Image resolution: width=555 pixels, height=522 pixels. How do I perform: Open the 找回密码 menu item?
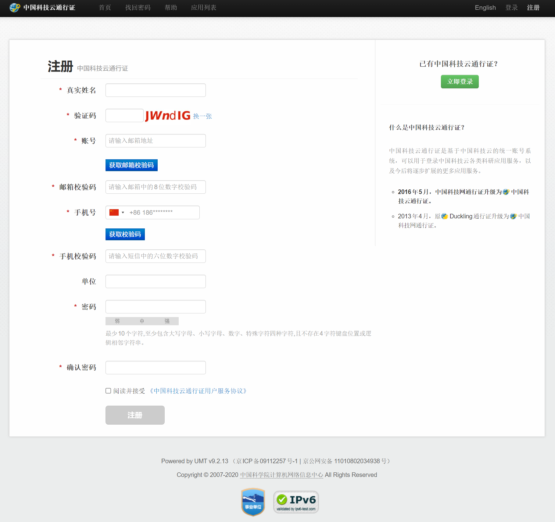click(138, 8)
